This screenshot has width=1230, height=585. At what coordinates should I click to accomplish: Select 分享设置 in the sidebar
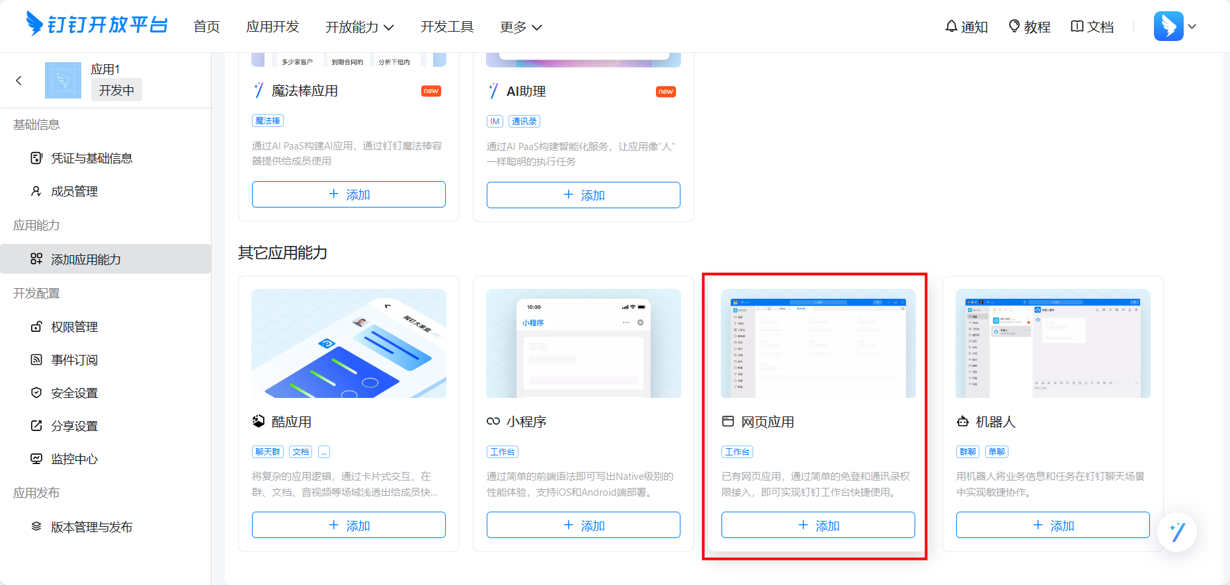click(106, 426)
